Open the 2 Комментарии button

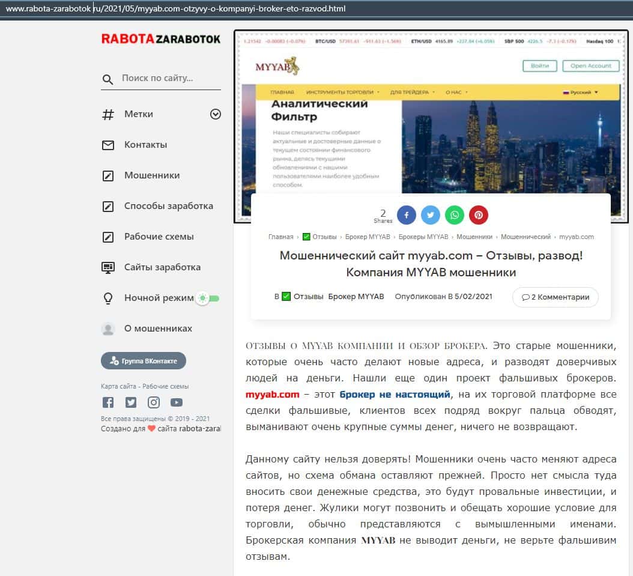[x=555, y=297]
